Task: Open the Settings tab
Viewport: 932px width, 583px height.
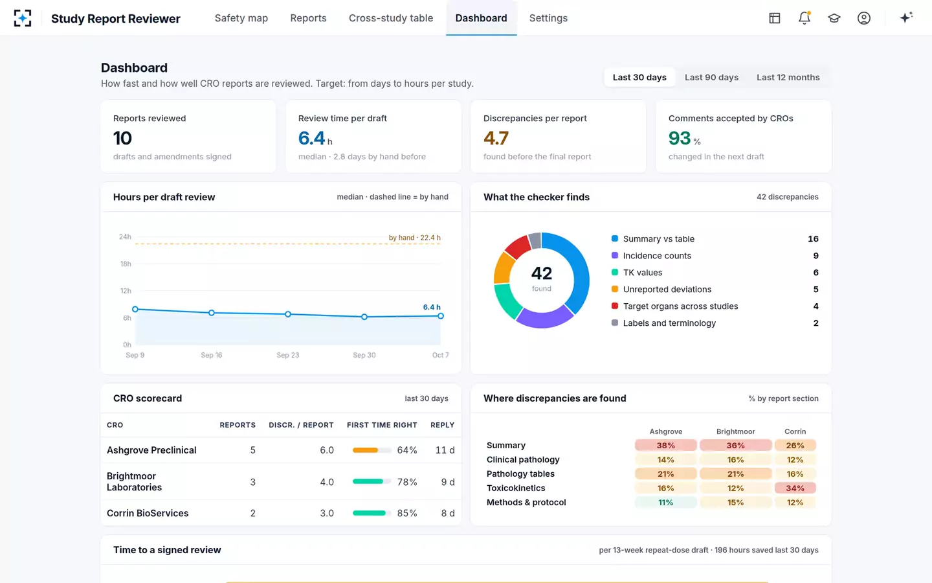Action: click(548, 18)
